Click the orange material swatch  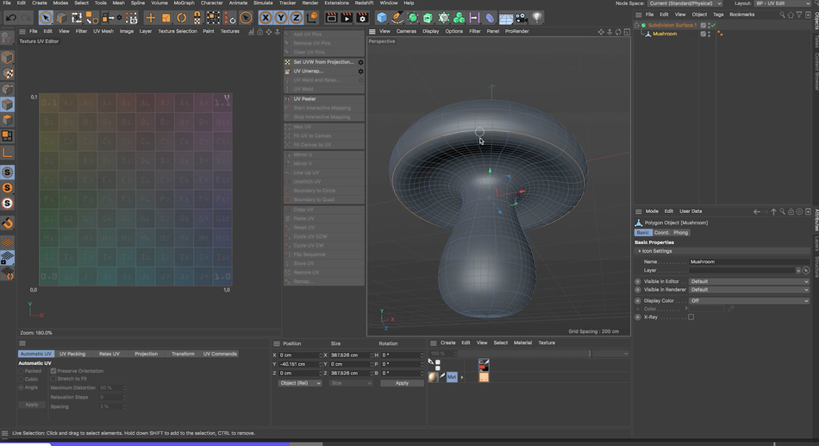pyautogui.click(x=484, y=377)
